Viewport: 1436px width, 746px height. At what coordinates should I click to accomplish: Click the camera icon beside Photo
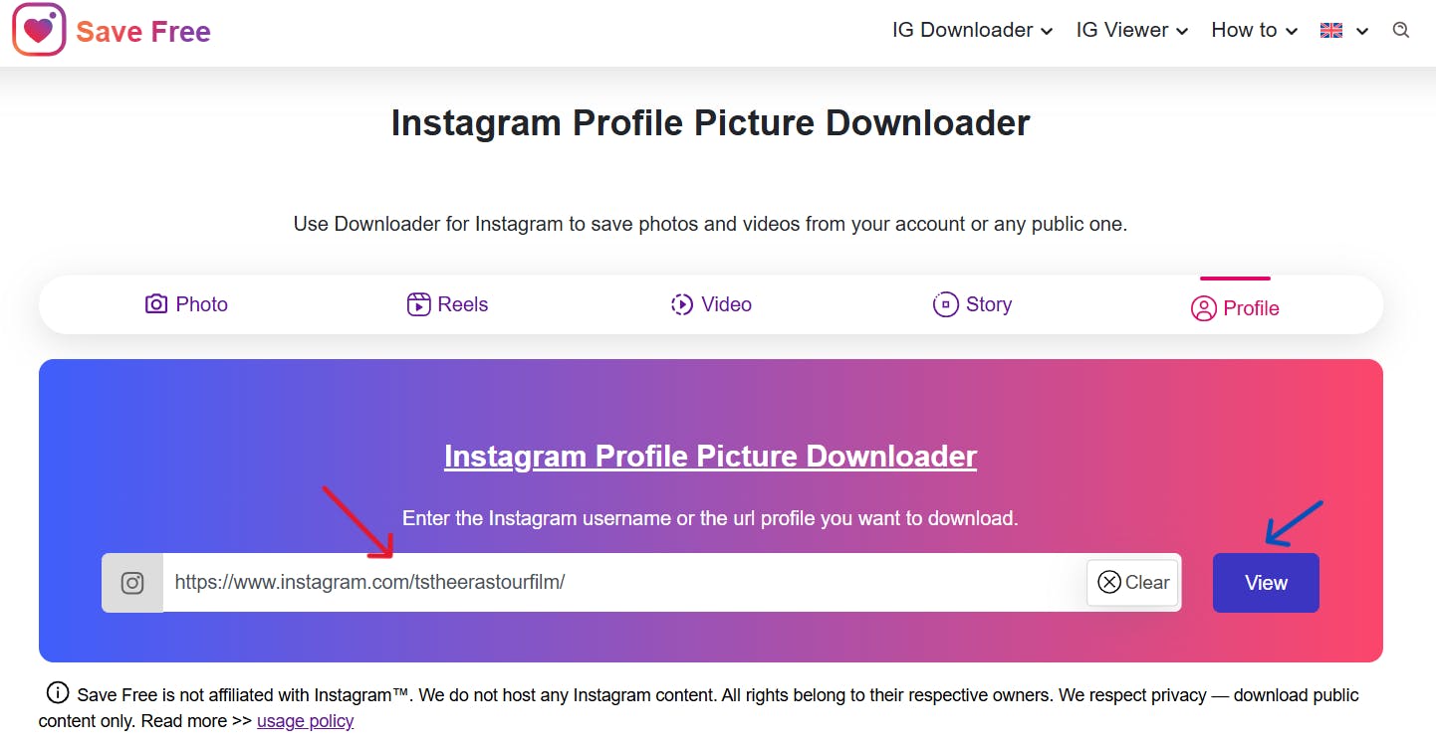pos(156,304)
